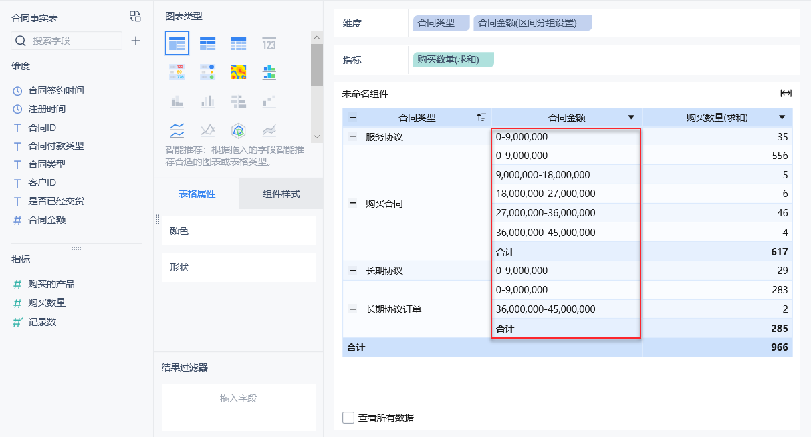811x437 pixels.
Task: Choose the KPI card '123' chart type
Action: click(269, 44)
